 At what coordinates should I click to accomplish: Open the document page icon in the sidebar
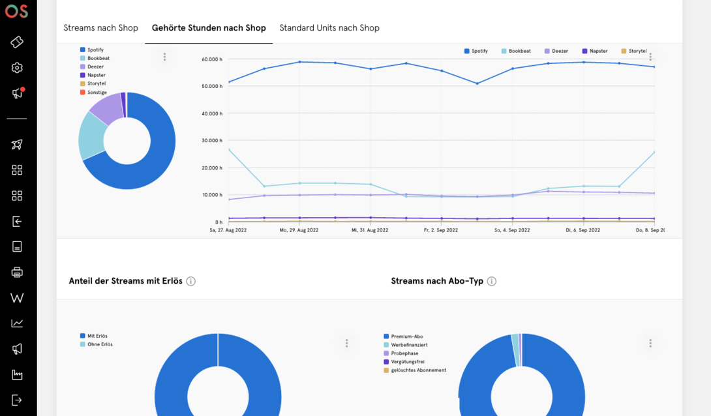click(17, 246)
